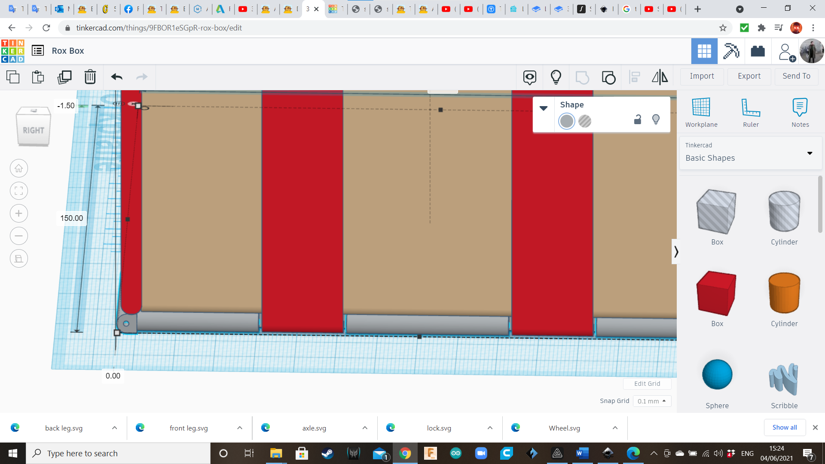
Task: Click the Undo arrow
Action: [116, 77]
